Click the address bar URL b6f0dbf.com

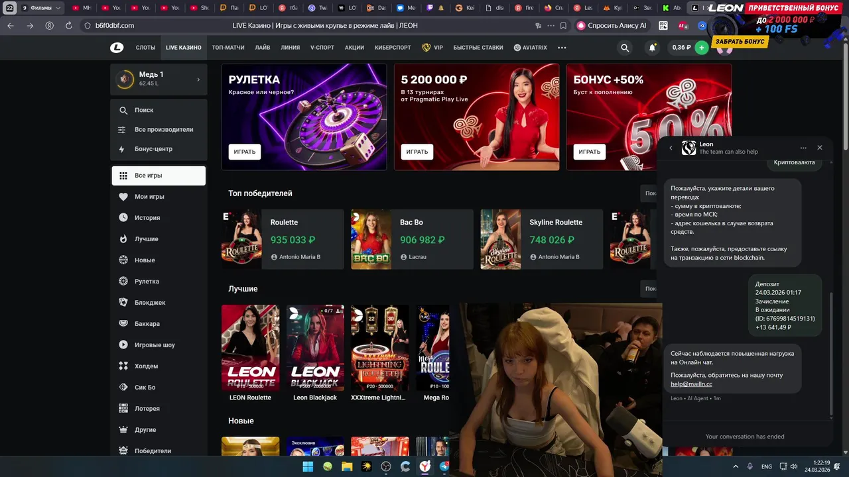tap(115, 25)
